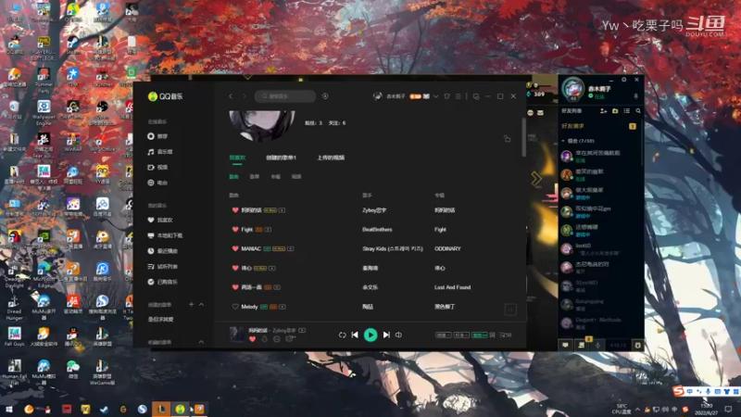Collapse the League friends group (7/53)
Screen dimensions: 741x417
563,141
